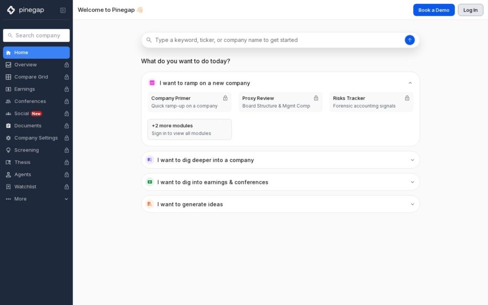Click the Conferences icon
The image size is (488, 305).
click(x=9, y=102)
